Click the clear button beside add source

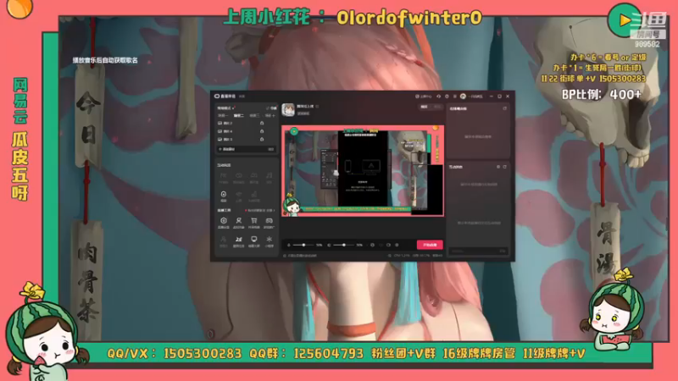click(270, 149)
